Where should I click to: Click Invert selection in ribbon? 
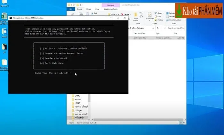[x=174, y=20]
